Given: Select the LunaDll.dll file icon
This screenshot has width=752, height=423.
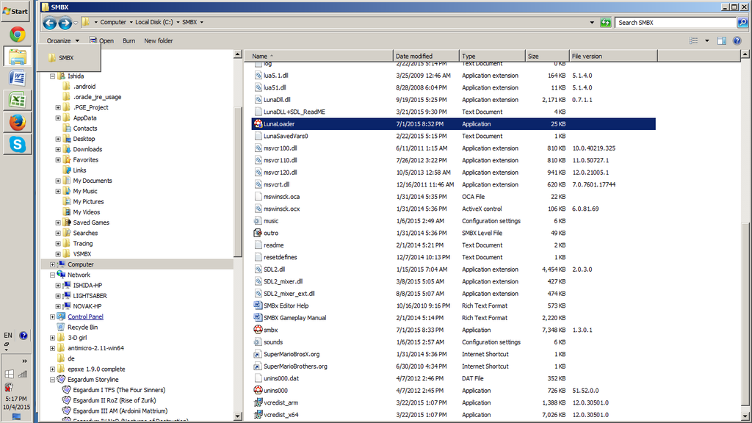Looking at the screenshot, I should click(x=258, y=99).
